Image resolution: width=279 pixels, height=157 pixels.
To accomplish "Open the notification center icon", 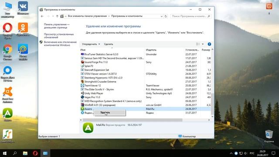I will [x=273, y=153].
